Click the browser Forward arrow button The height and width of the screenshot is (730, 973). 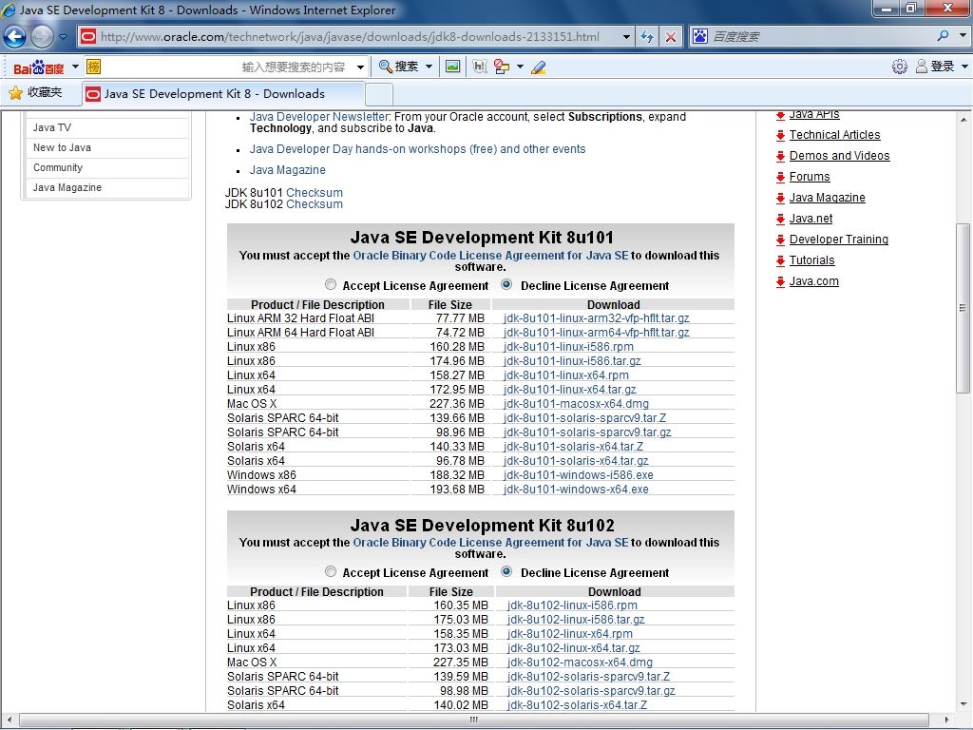[42, 37]
